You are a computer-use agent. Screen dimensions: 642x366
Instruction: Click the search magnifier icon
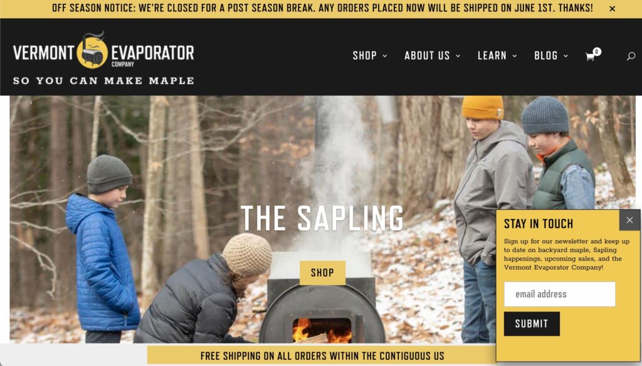point(631,56)
